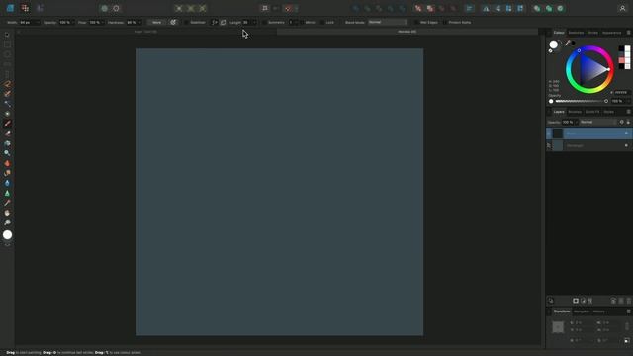Open the brush Hardness dropdown arrow
633x356 pixels.
point(139,22)
